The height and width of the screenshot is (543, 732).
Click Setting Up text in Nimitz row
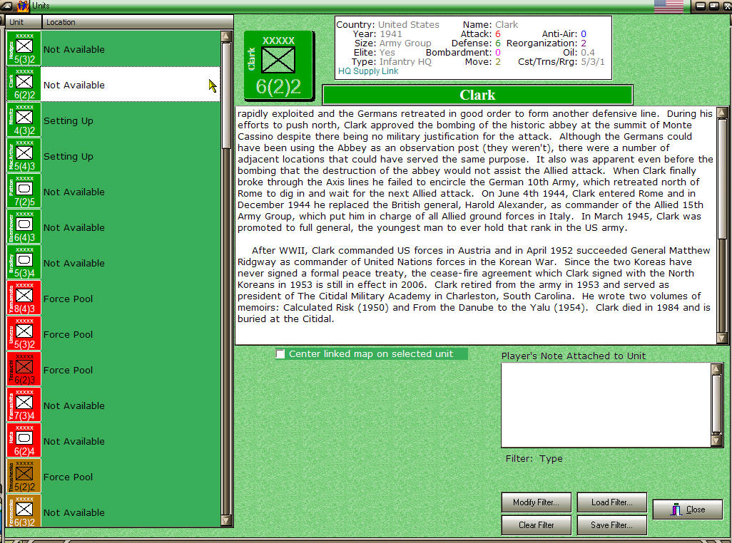point(68,120)
